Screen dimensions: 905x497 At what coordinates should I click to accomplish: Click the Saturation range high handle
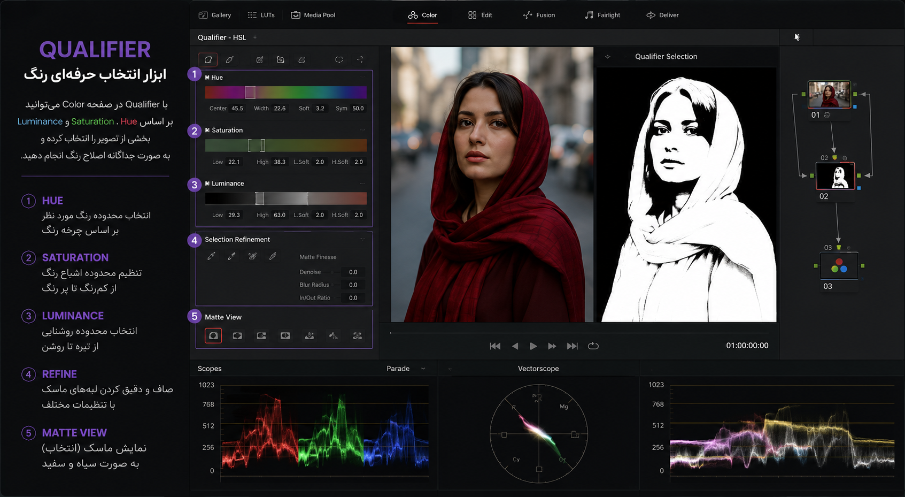[x=262, y=145]
